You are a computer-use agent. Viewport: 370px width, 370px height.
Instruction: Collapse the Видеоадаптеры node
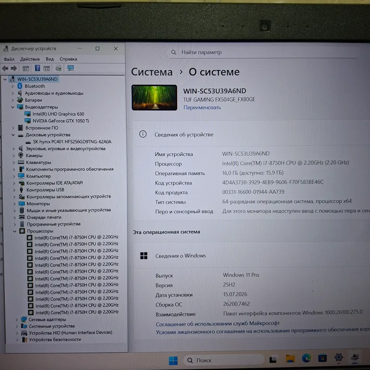click(13, 107)
